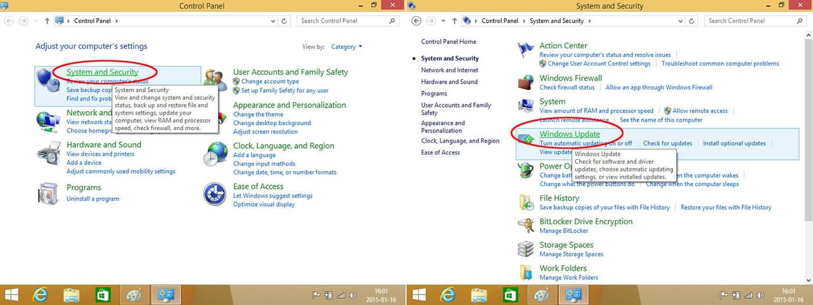Click Let Windows suggest settings link
This screenshot has height=305, width=813.
(273, 196)
